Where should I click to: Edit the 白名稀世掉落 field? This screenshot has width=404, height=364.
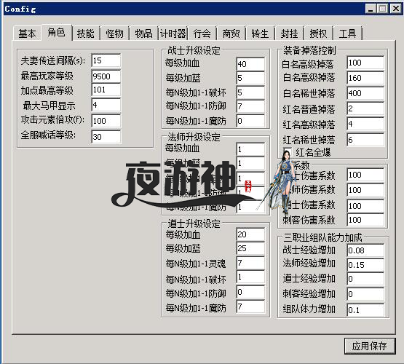[x=365, y=93]
